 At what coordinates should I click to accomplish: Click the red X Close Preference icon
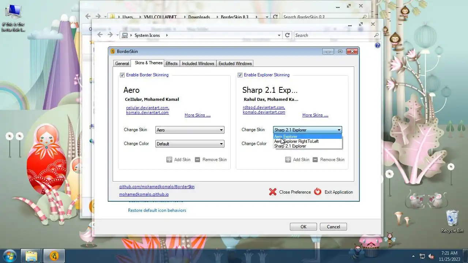pyautogui.click(x=273, y=192)
